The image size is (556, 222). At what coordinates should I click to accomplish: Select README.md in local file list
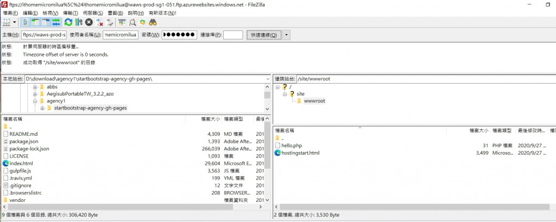(x=23, y=134)
